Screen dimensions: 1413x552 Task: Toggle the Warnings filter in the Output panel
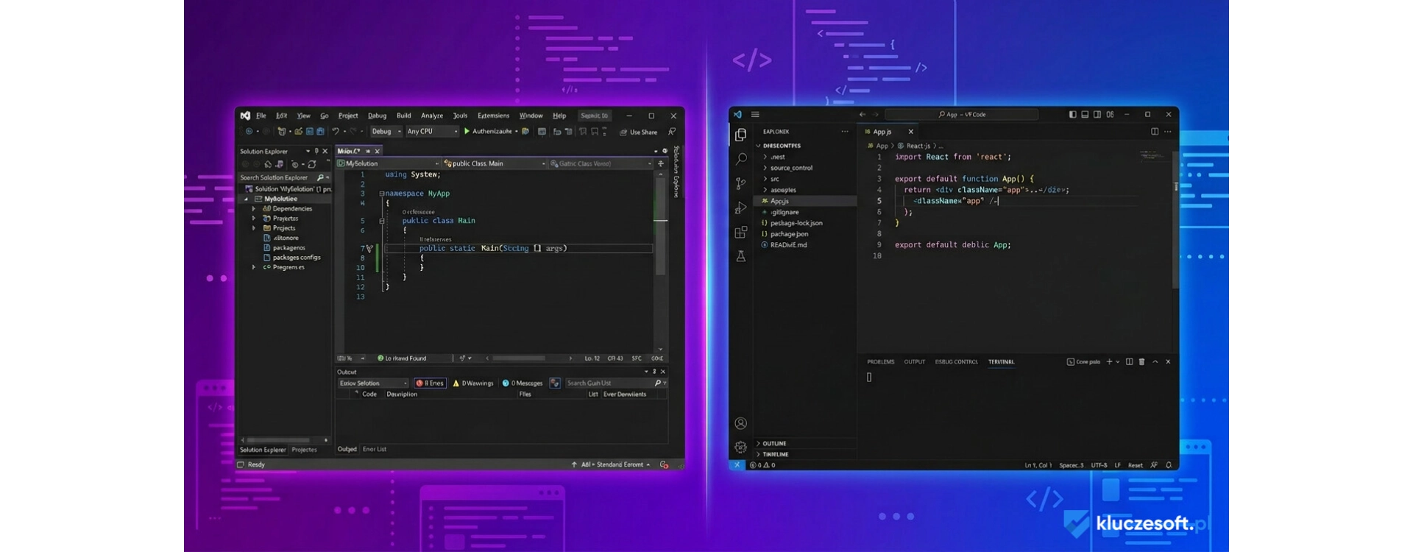[473, 383]
